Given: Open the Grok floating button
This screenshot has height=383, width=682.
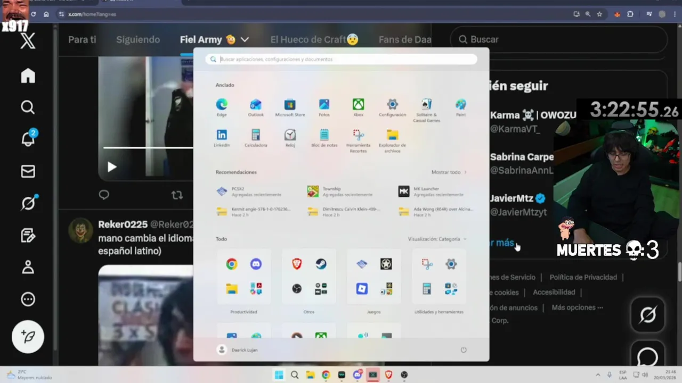Looking at the screenshot, I should (648, 315).
